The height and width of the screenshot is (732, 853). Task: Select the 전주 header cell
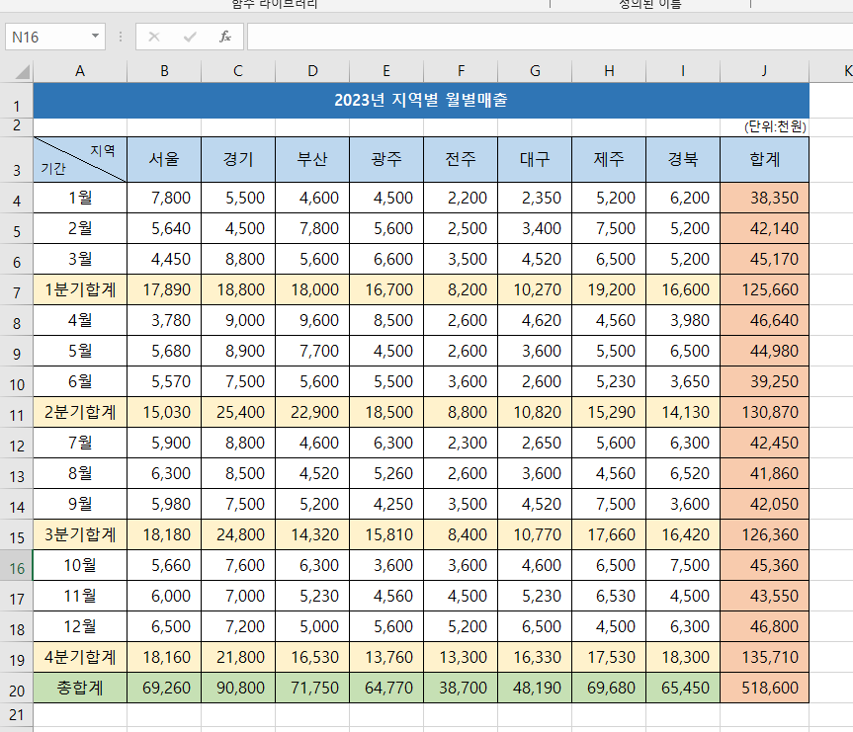coord(461,159)
